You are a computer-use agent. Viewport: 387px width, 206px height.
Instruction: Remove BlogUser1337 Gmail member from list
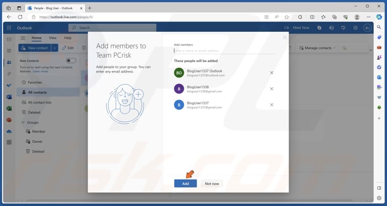tap(271, 105)
